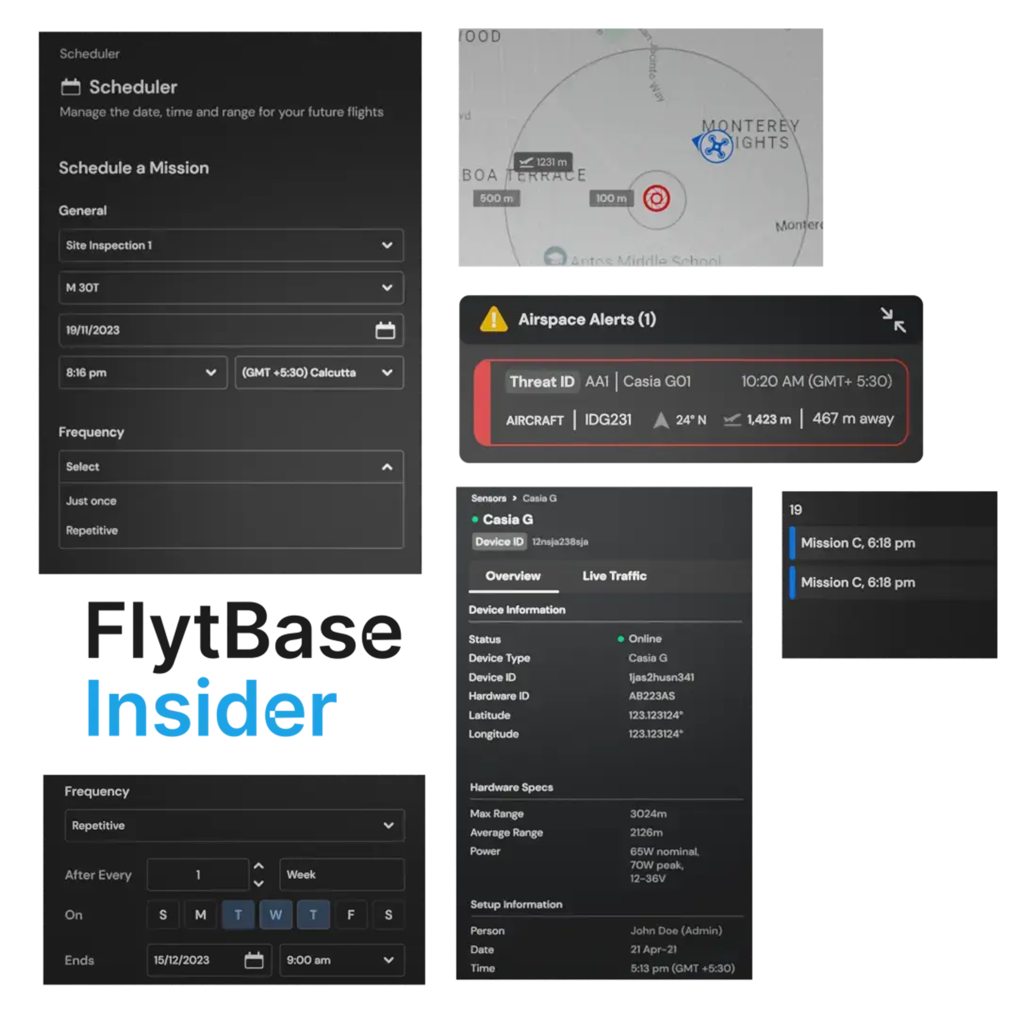Toggle Wednesday in the weekday selector

276,915
